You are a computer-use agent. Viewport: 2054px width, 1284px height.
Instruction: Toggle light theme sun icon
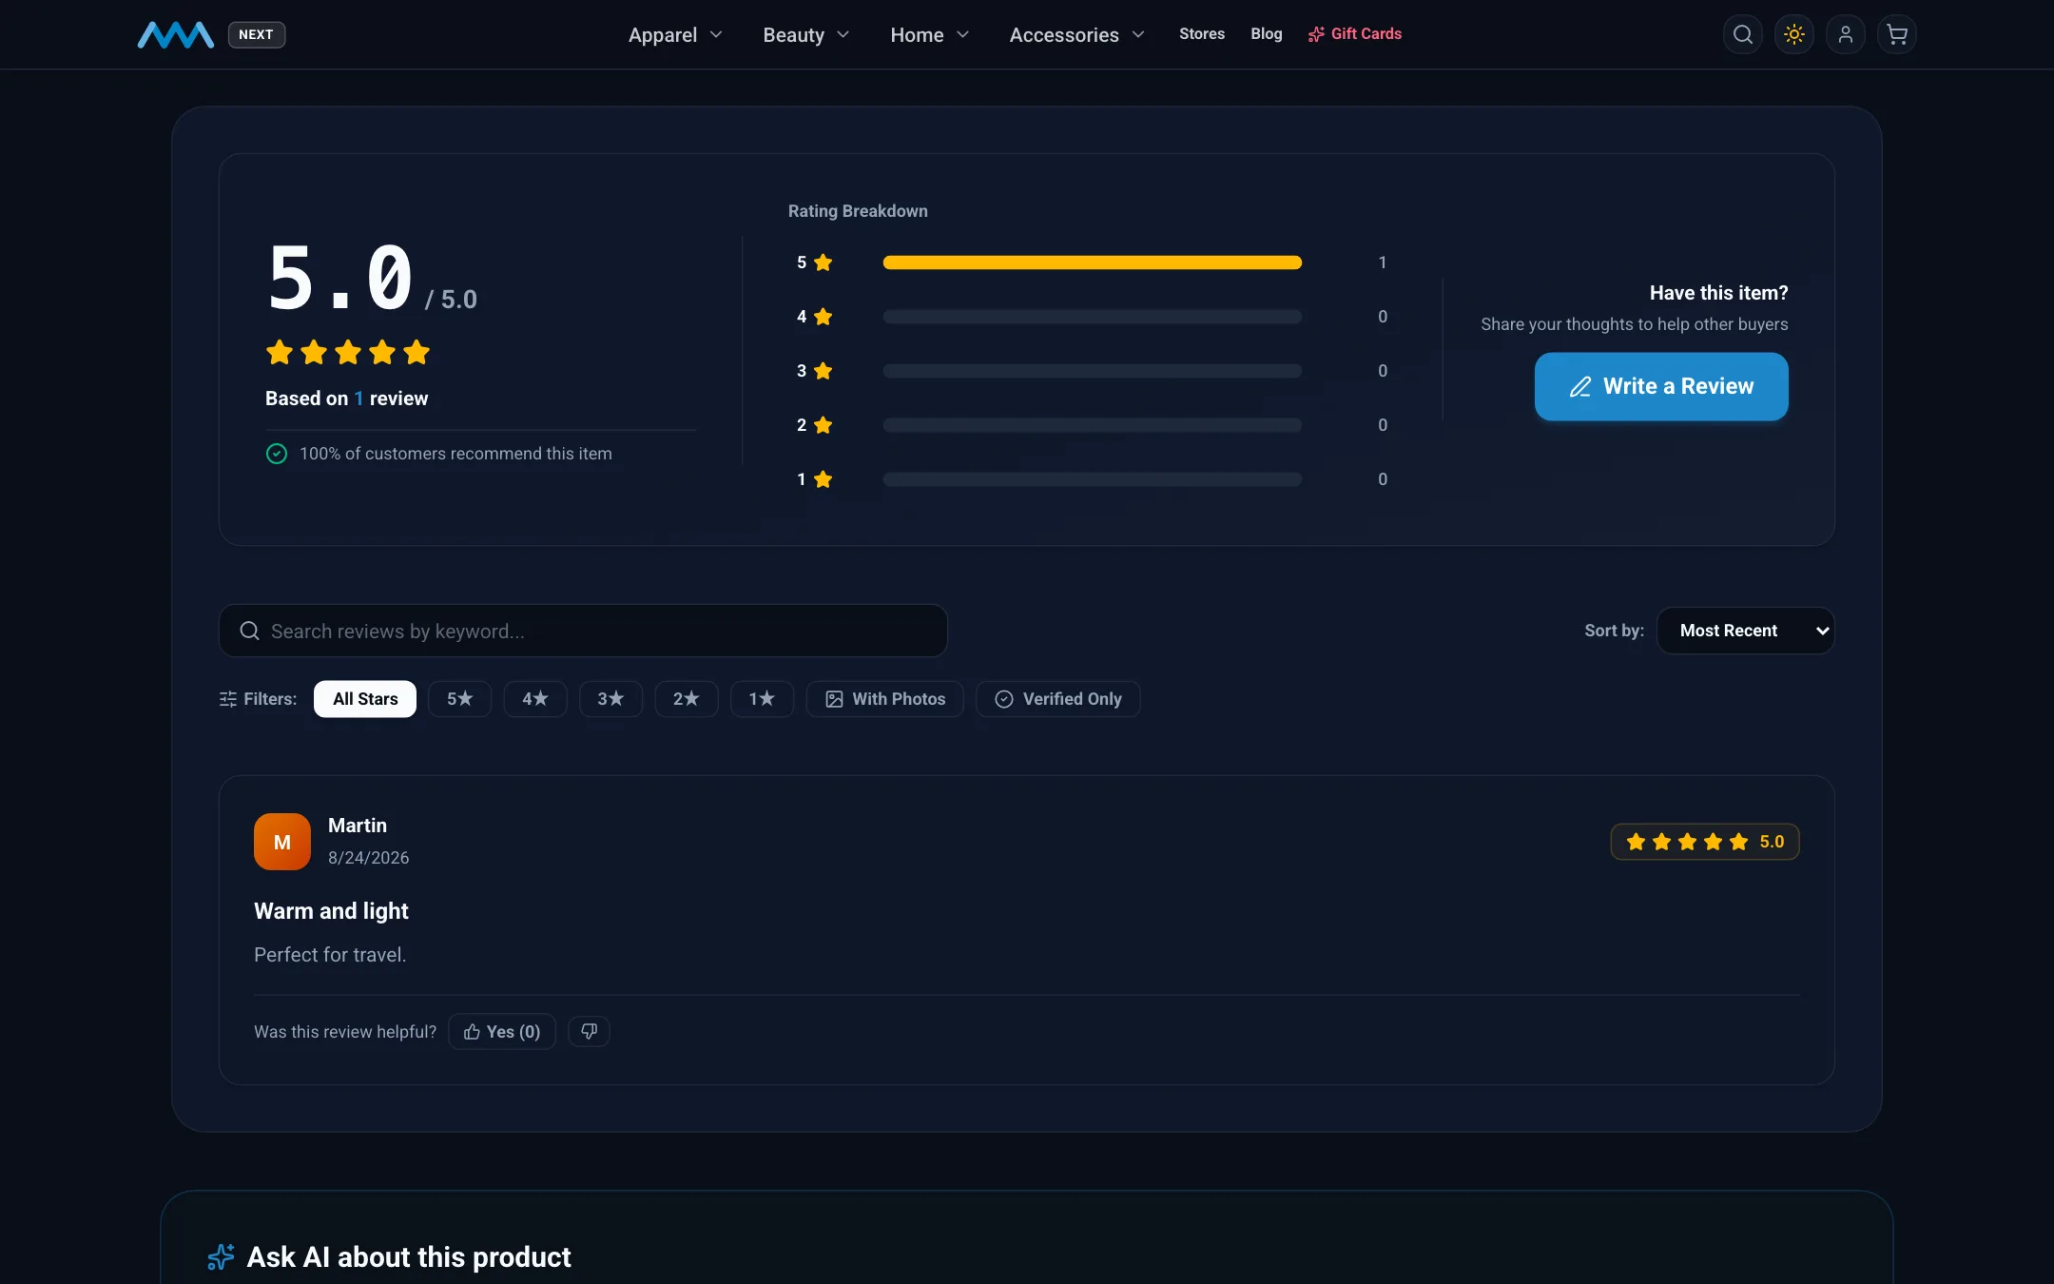click(1793, 34)
